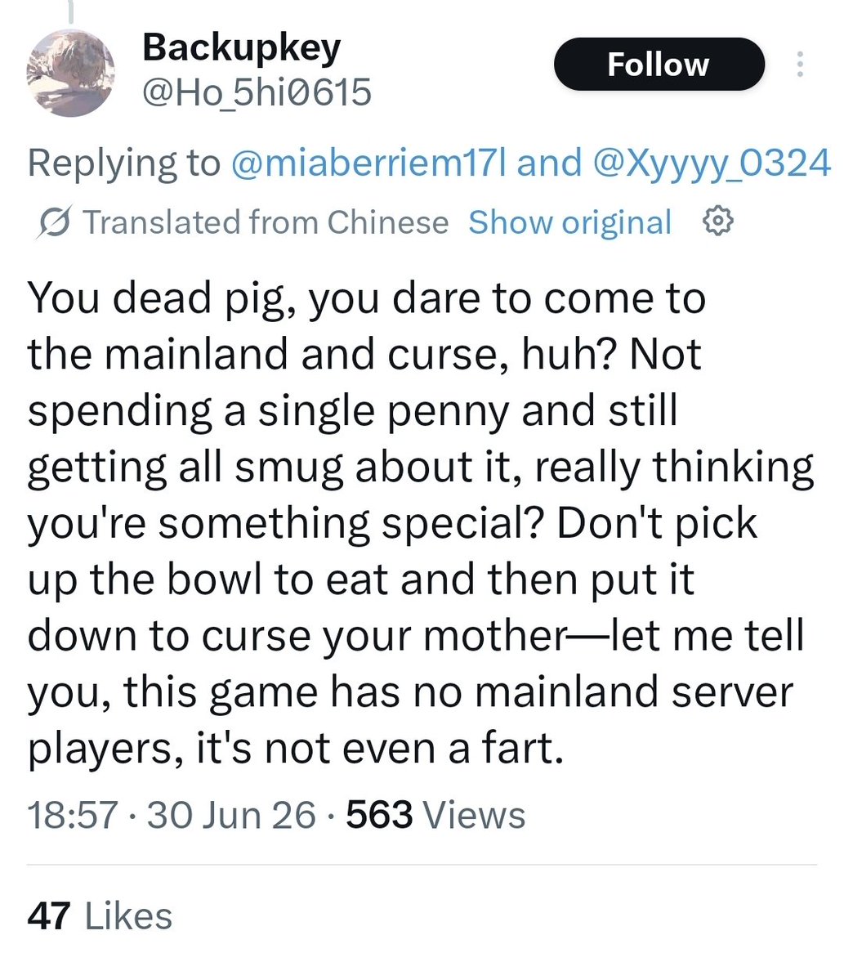Click the tweet text body
The width and height of the screenshot is (844, 980).
(421, 522)
